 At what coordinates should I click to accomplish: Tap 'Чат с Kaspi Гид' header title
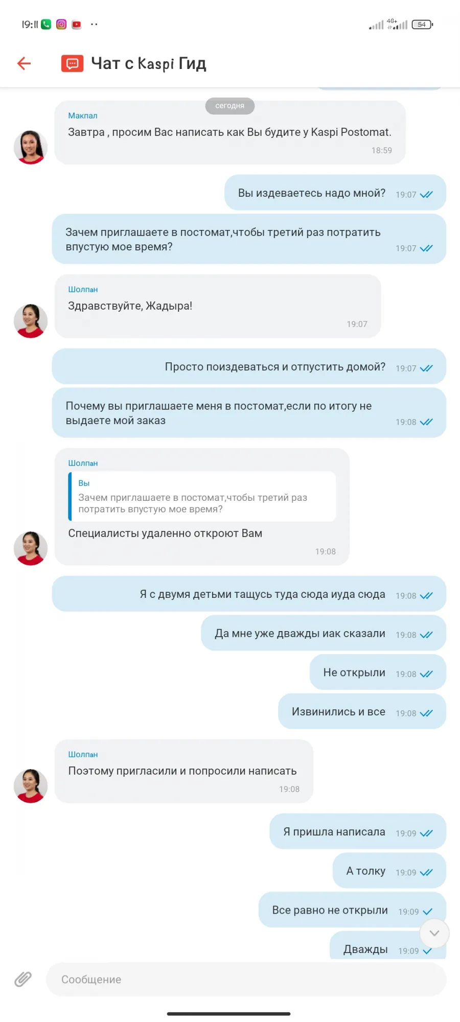click(x=149, y=63)
